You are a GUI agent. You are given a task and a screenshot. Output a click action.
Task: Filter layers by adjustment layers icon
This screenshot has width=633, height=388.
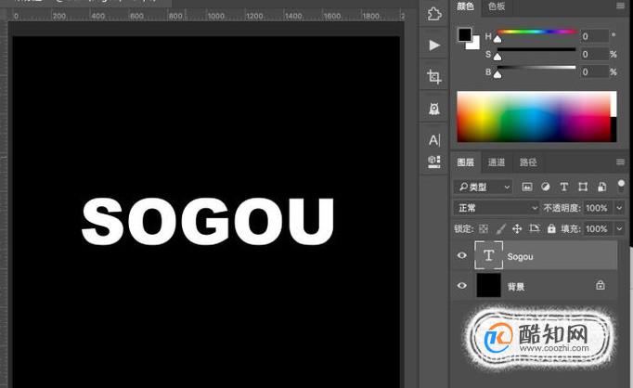click(x=546, y=187)
